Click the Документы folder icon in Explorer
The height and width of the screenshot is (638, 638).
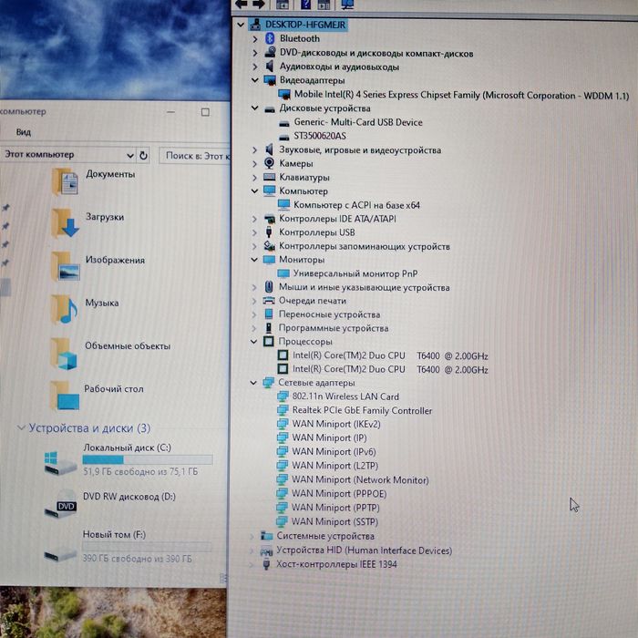tap(65, 181)
